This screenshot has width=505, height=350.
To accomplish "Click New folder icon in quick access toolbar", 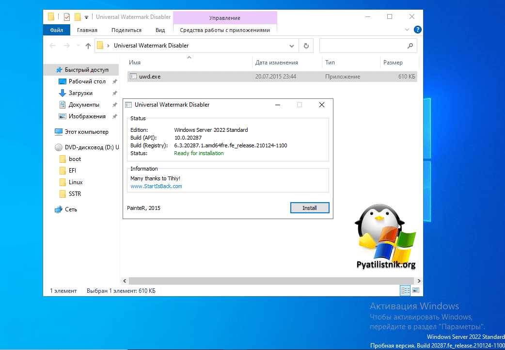I will pyautogui.click(x=77, y=17).
